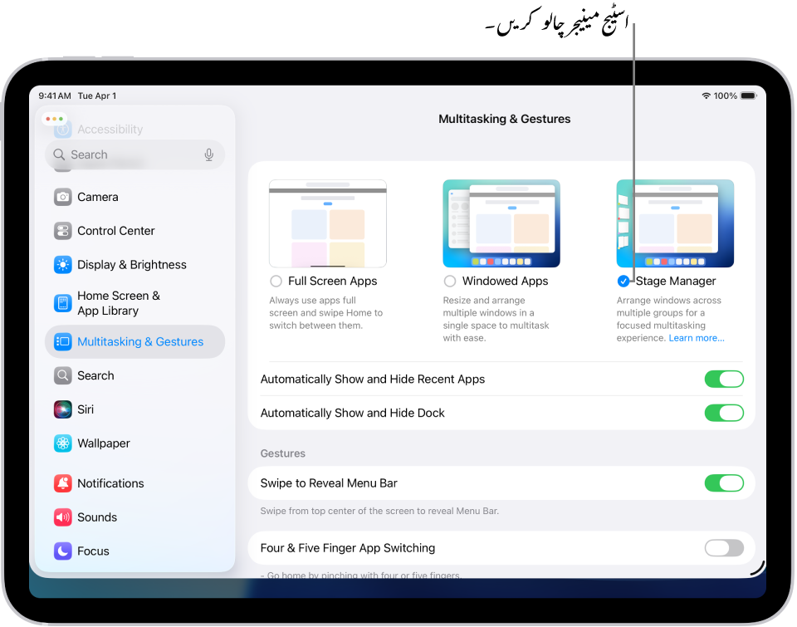Open Notifications settings label
Image resolution: width=797 pixels, height=627 pixels.
click(110, 483)
